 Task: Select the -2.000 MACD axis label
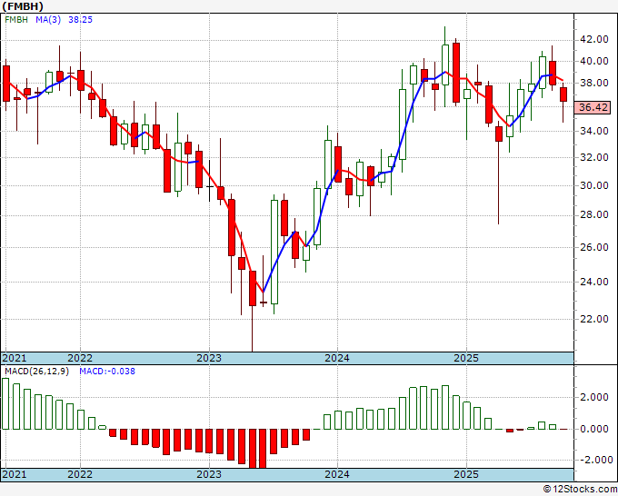point(593,460)
